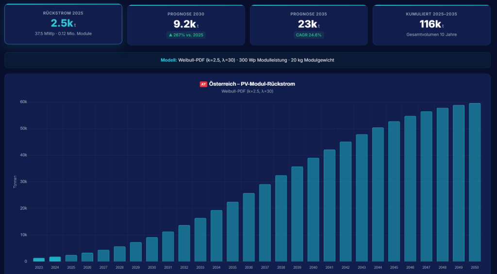
Task: Click the red AT country flag badge
Action: pos(203,84)
